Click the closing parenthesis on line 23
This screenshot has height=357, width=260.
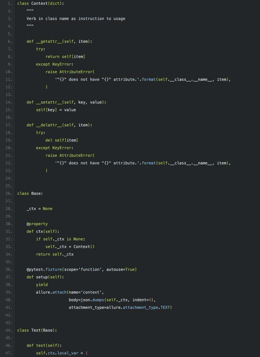click(x=47, y=171)
